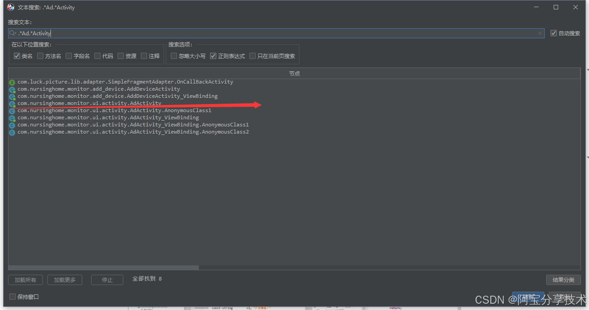Click the search magnifier icon in text field
The width and height of the screenshot is (589, 310).
coord(13,34)
